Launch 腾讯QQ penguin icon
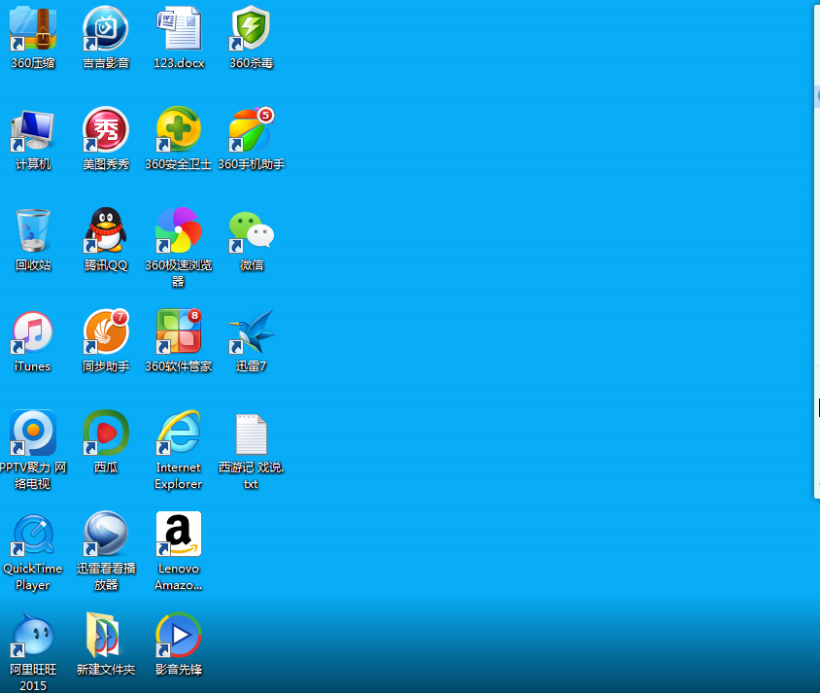This screenshot has height=693, width=820. point(106,231)
